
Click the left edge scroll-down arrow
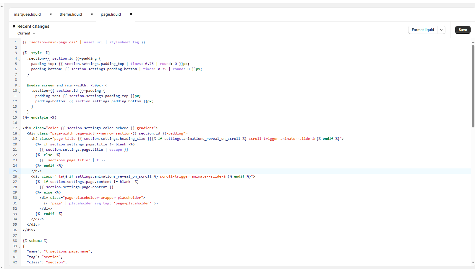pyautogui.click(x=2, y=267)
